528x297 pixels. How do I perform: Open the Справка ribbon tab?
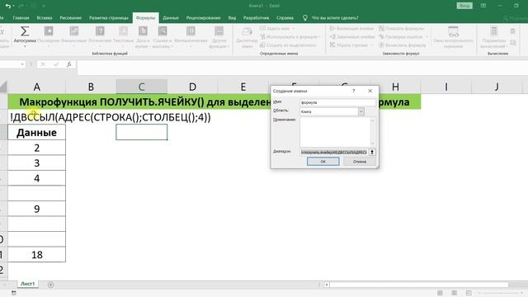pyautogui.click(x=285, y=18)
